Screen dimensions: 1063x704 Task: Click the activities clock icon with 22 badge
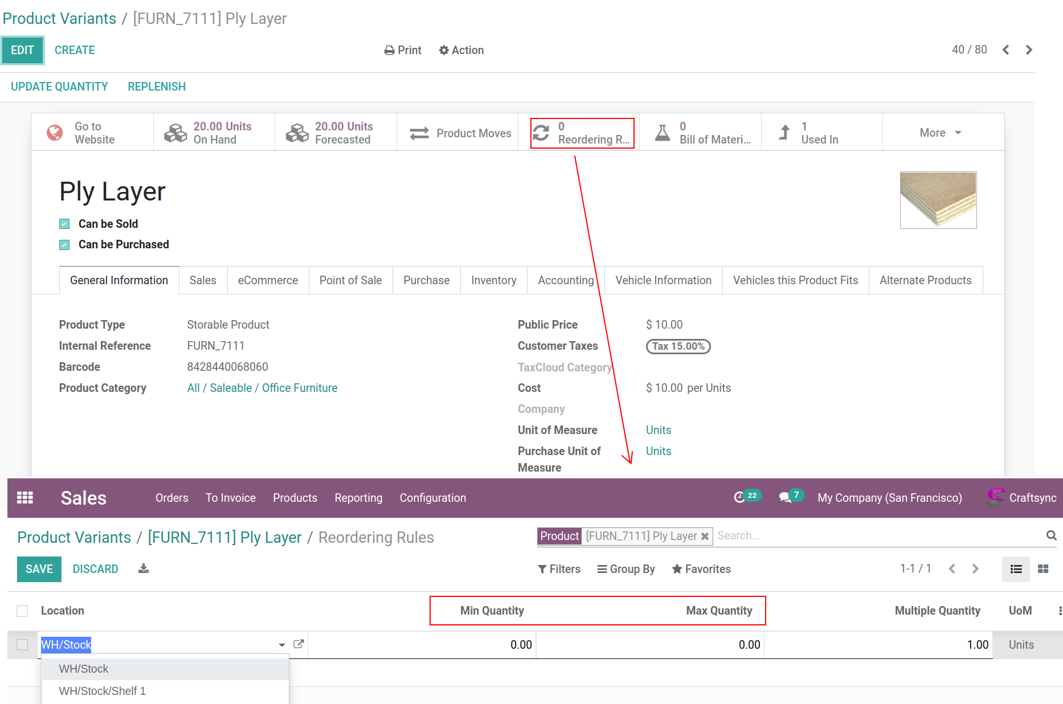click(x=740, y=497)
